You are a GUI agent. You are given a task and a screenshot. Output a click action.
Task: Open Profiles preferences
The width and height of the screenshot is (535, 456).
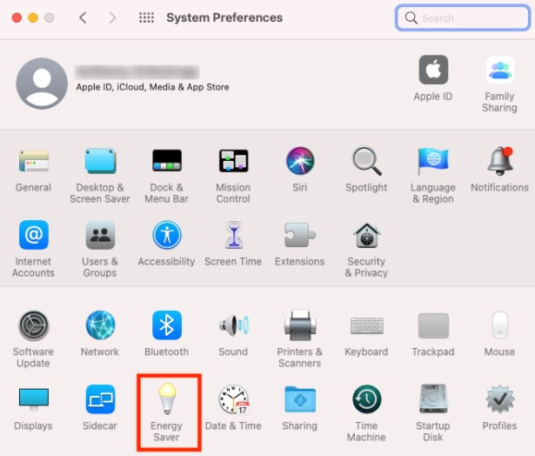500,399
